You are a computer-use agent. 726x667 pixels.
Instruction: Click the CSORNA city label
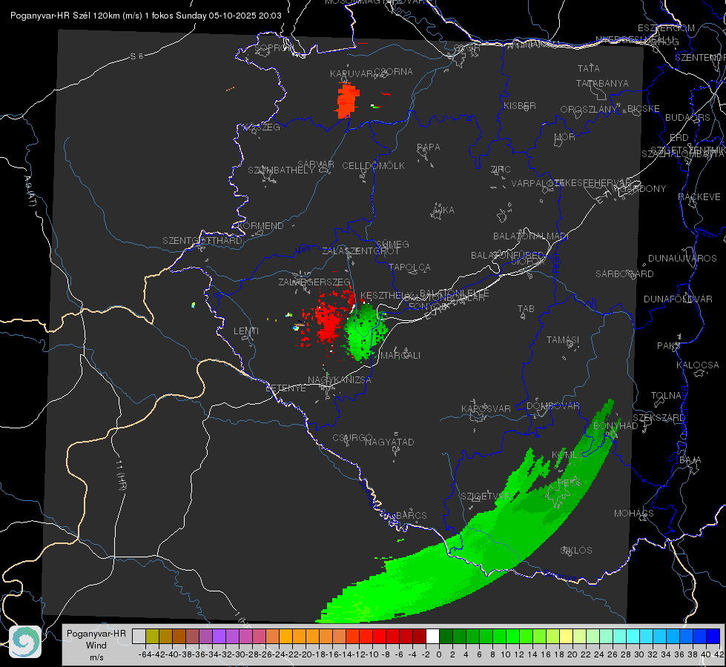[x=394, y=72]
